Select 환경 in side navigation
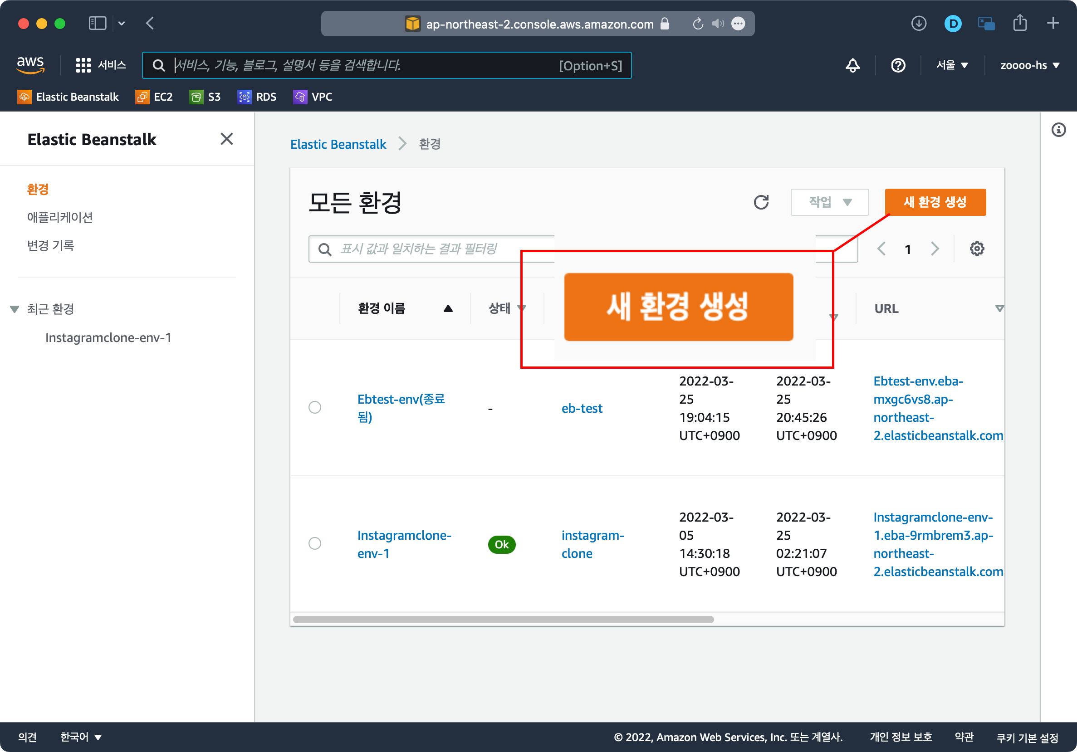 tap(38, 189)
